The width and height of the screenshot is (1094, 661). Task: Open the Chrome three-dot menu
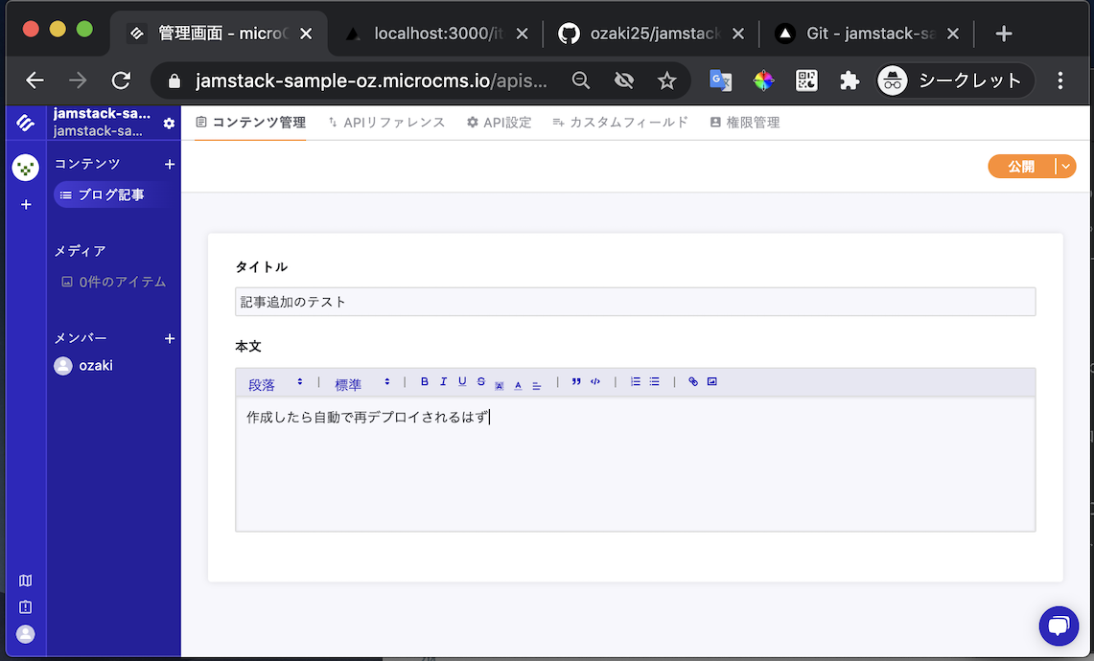point(1059,80)
